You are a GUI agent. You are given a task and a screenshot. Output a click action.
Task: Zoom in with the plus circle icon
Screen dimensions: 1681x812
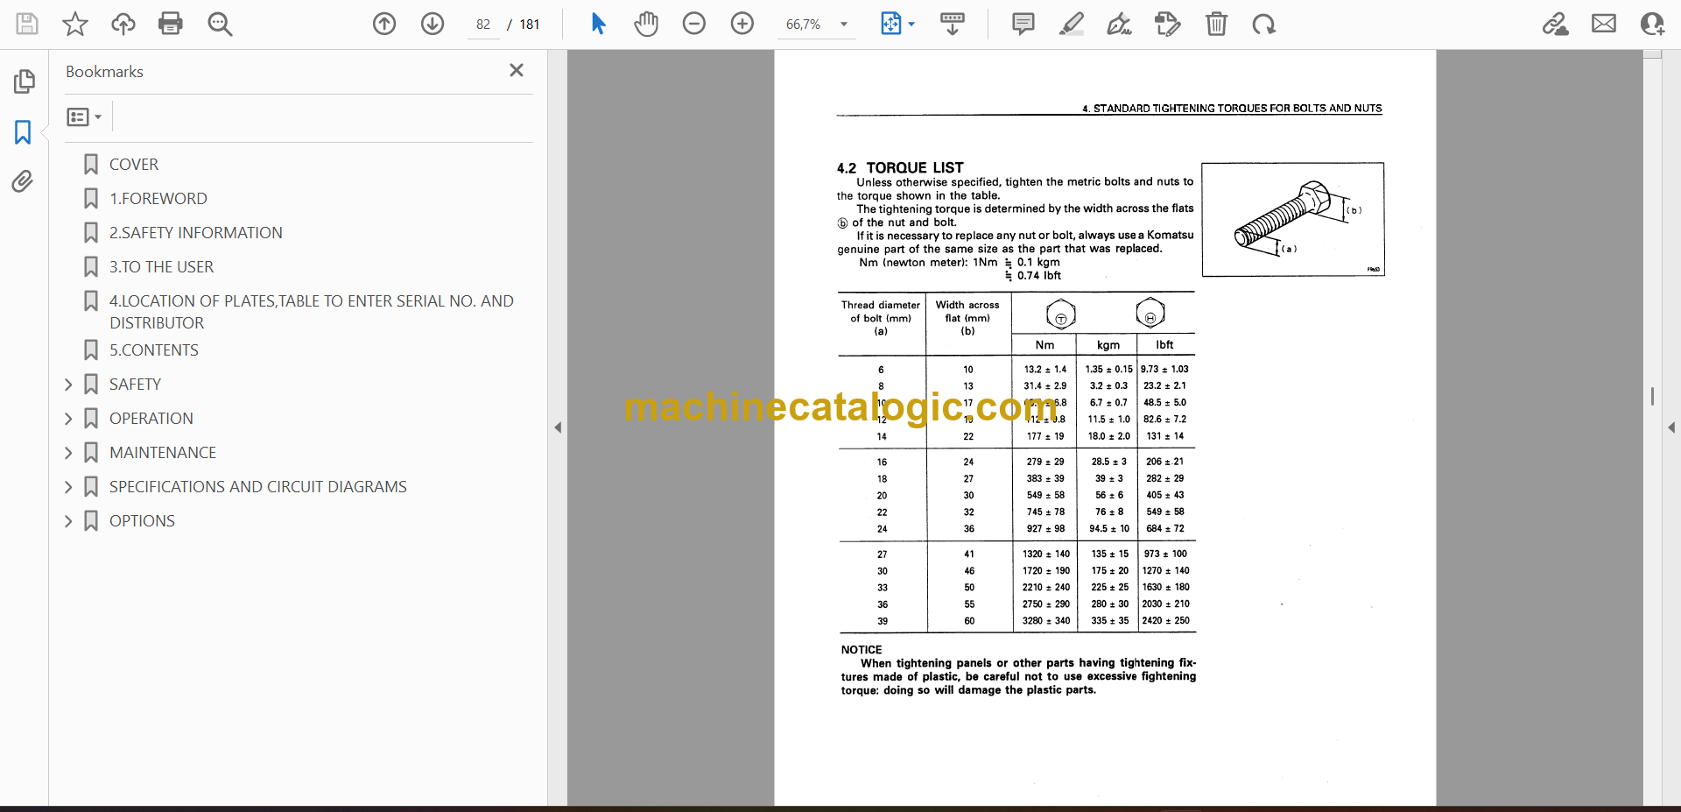742,24
